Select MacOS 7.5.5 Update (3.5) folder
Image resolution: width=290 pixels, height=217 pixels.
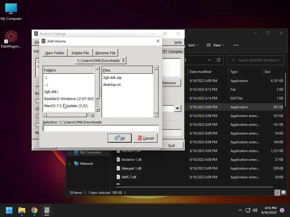coord(69,106)
